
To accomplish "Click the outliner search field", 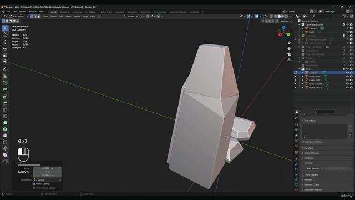I will 322,16.
